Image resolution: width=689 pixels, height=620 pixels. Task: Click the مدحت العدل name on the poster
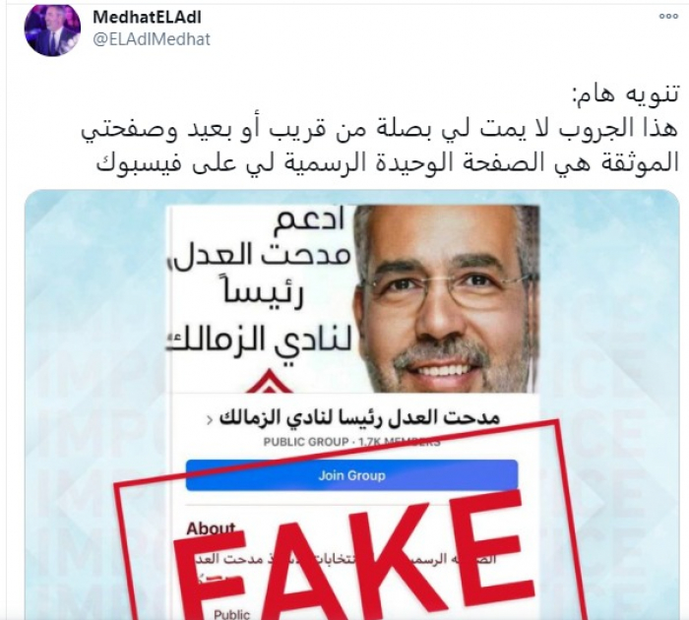[263, 256]
